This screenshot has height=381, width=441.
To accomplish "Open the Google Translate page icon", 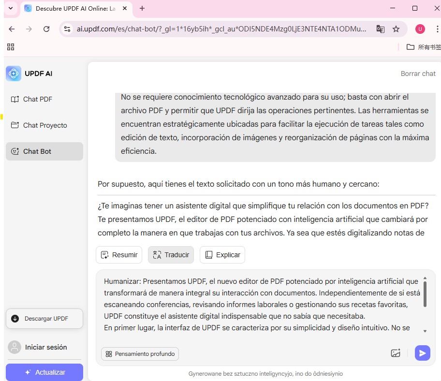I will [x=381, y=29].
